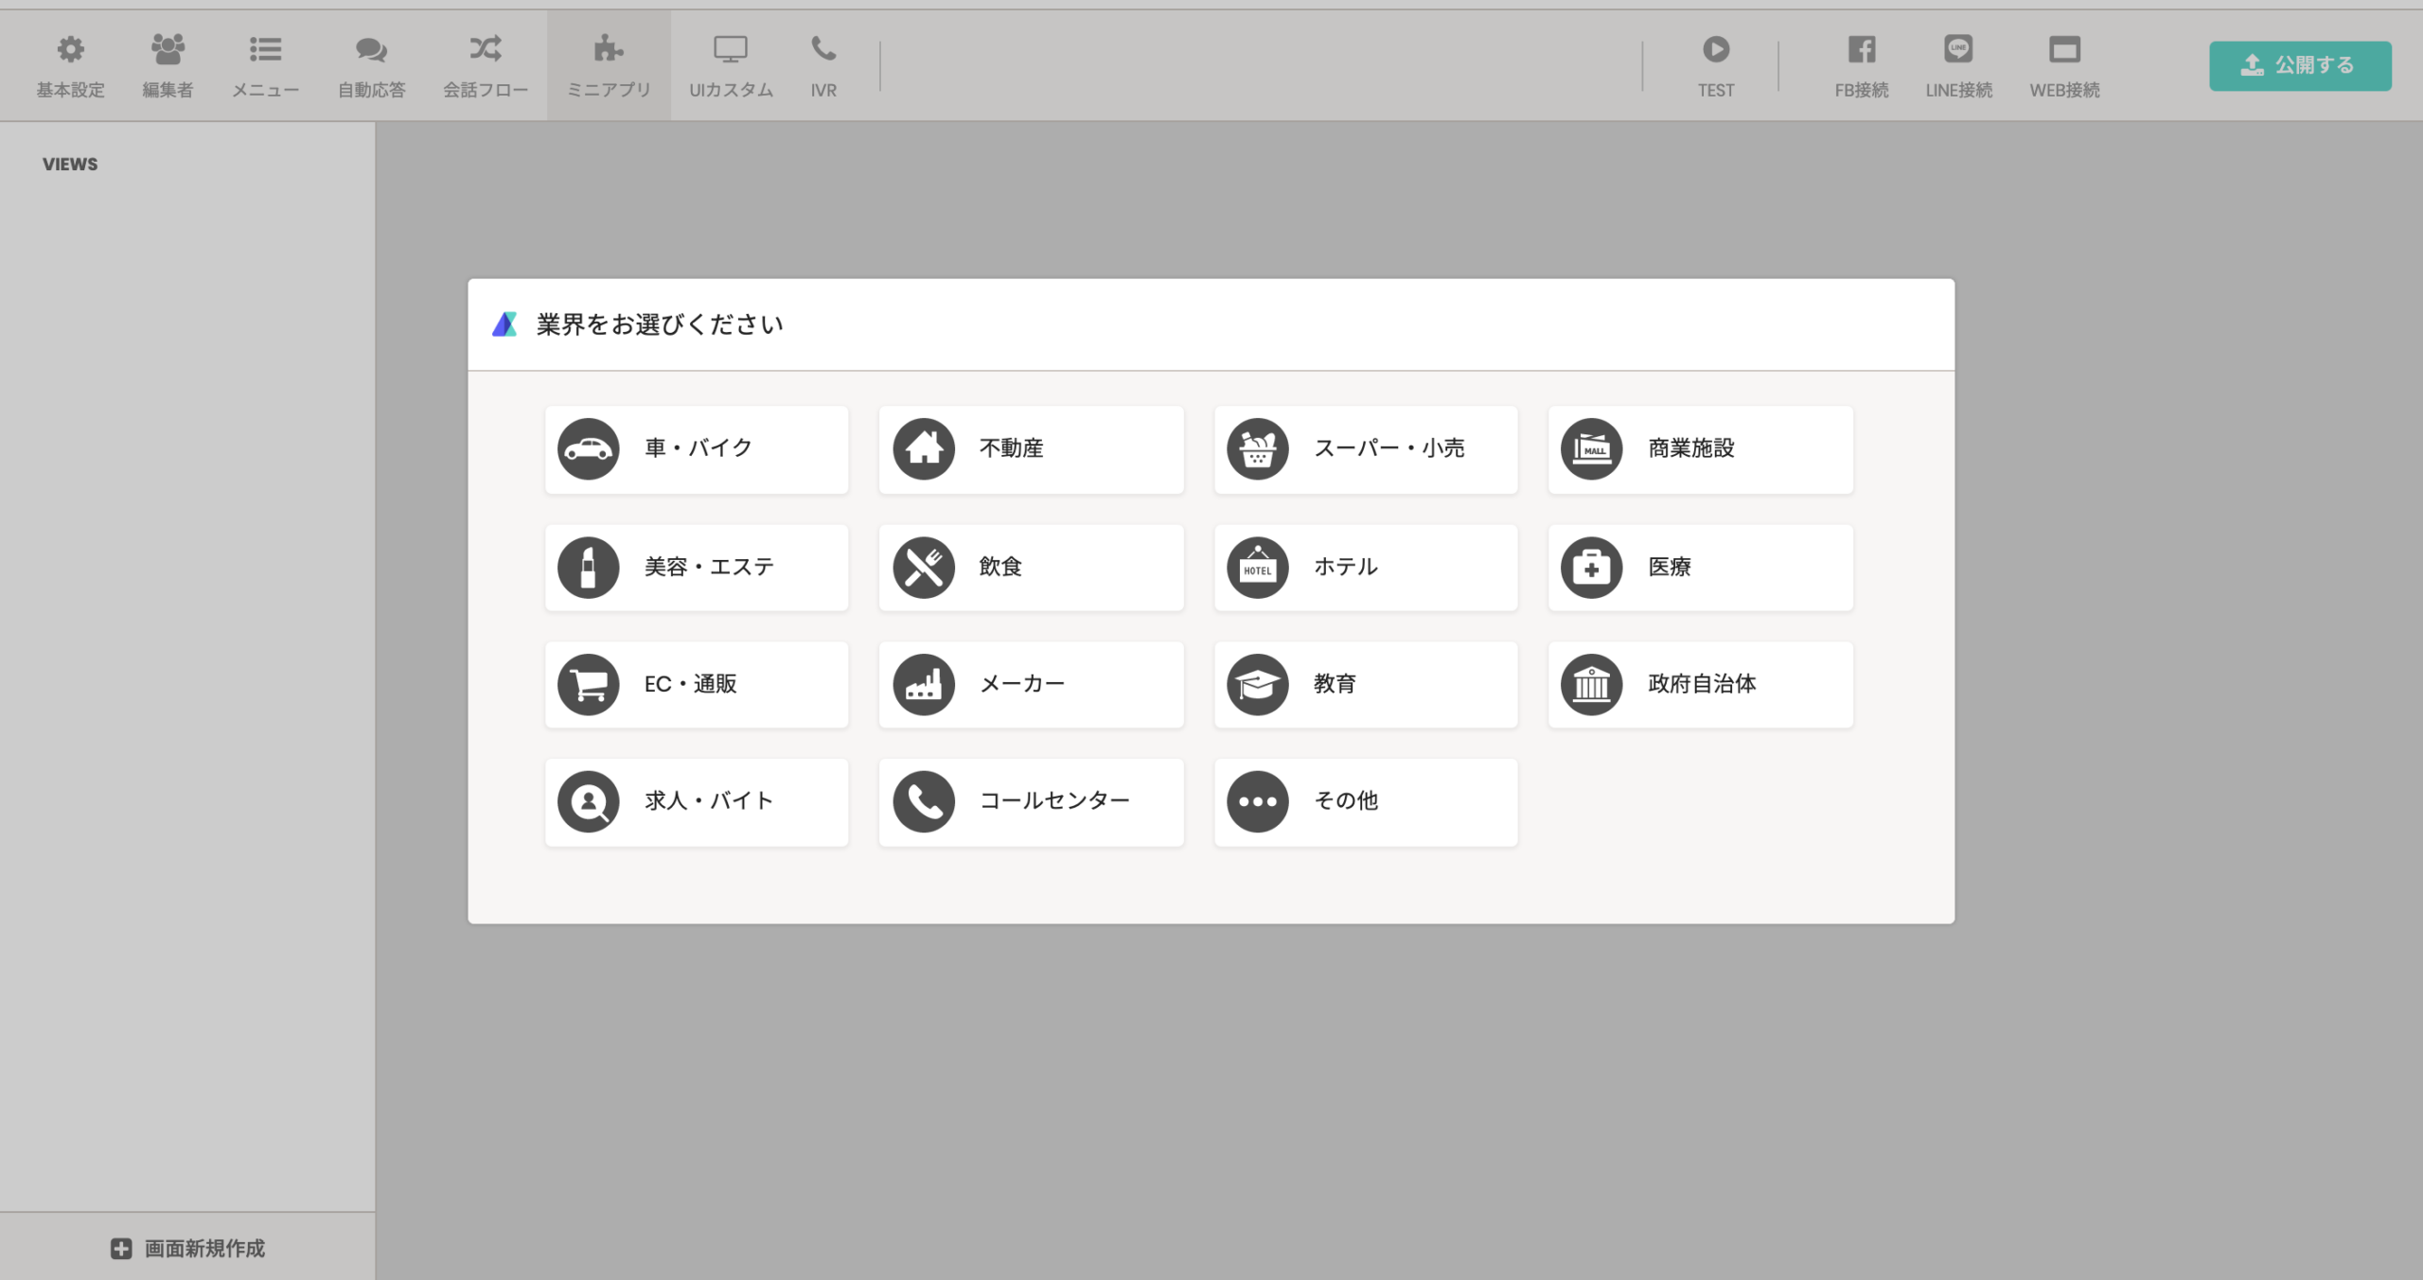The image size is (2423, 1280).
Task: Pick the 教育 education card
Action: 1366,685
